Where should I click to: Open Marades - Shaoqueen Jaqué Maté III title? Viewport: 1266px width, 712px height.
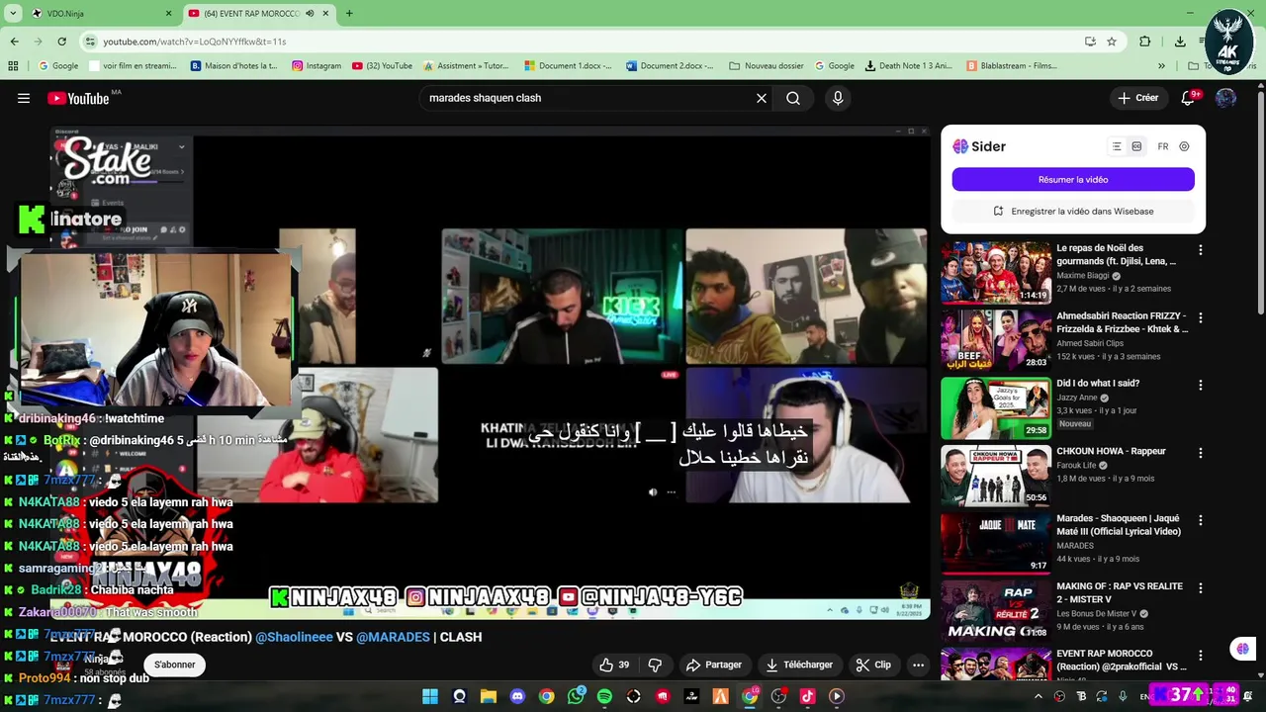click(x=1118, y=525)
